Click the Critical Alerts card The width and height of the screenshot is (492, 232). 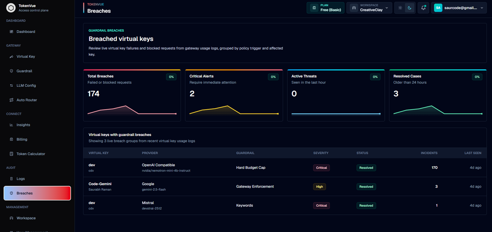(x=234, y=95)
